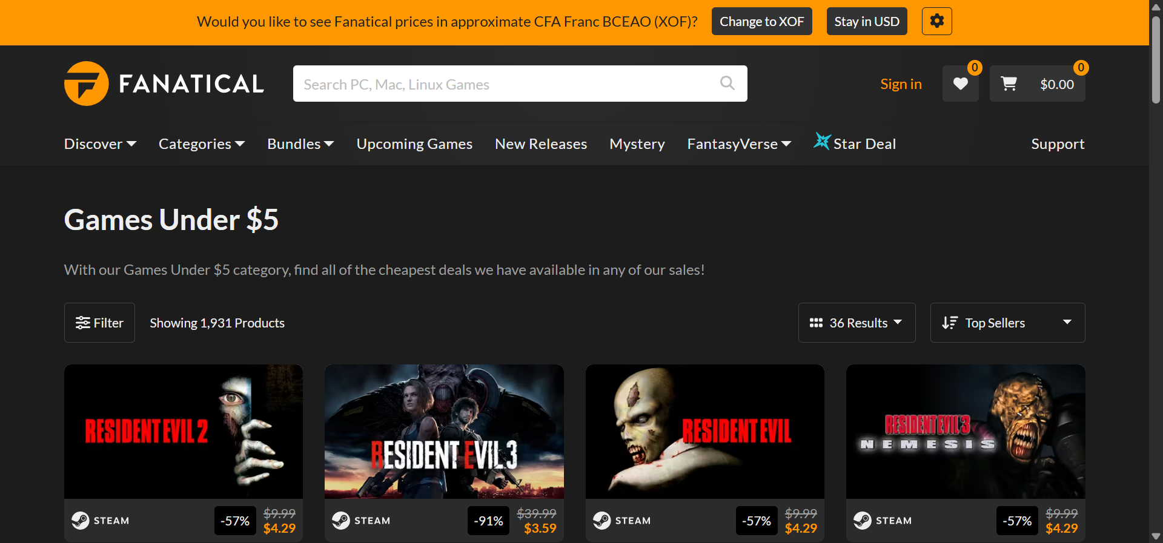Open the shopping cart icon
This screenshot has width=1163, height=543.
(x=1009, y=84)
